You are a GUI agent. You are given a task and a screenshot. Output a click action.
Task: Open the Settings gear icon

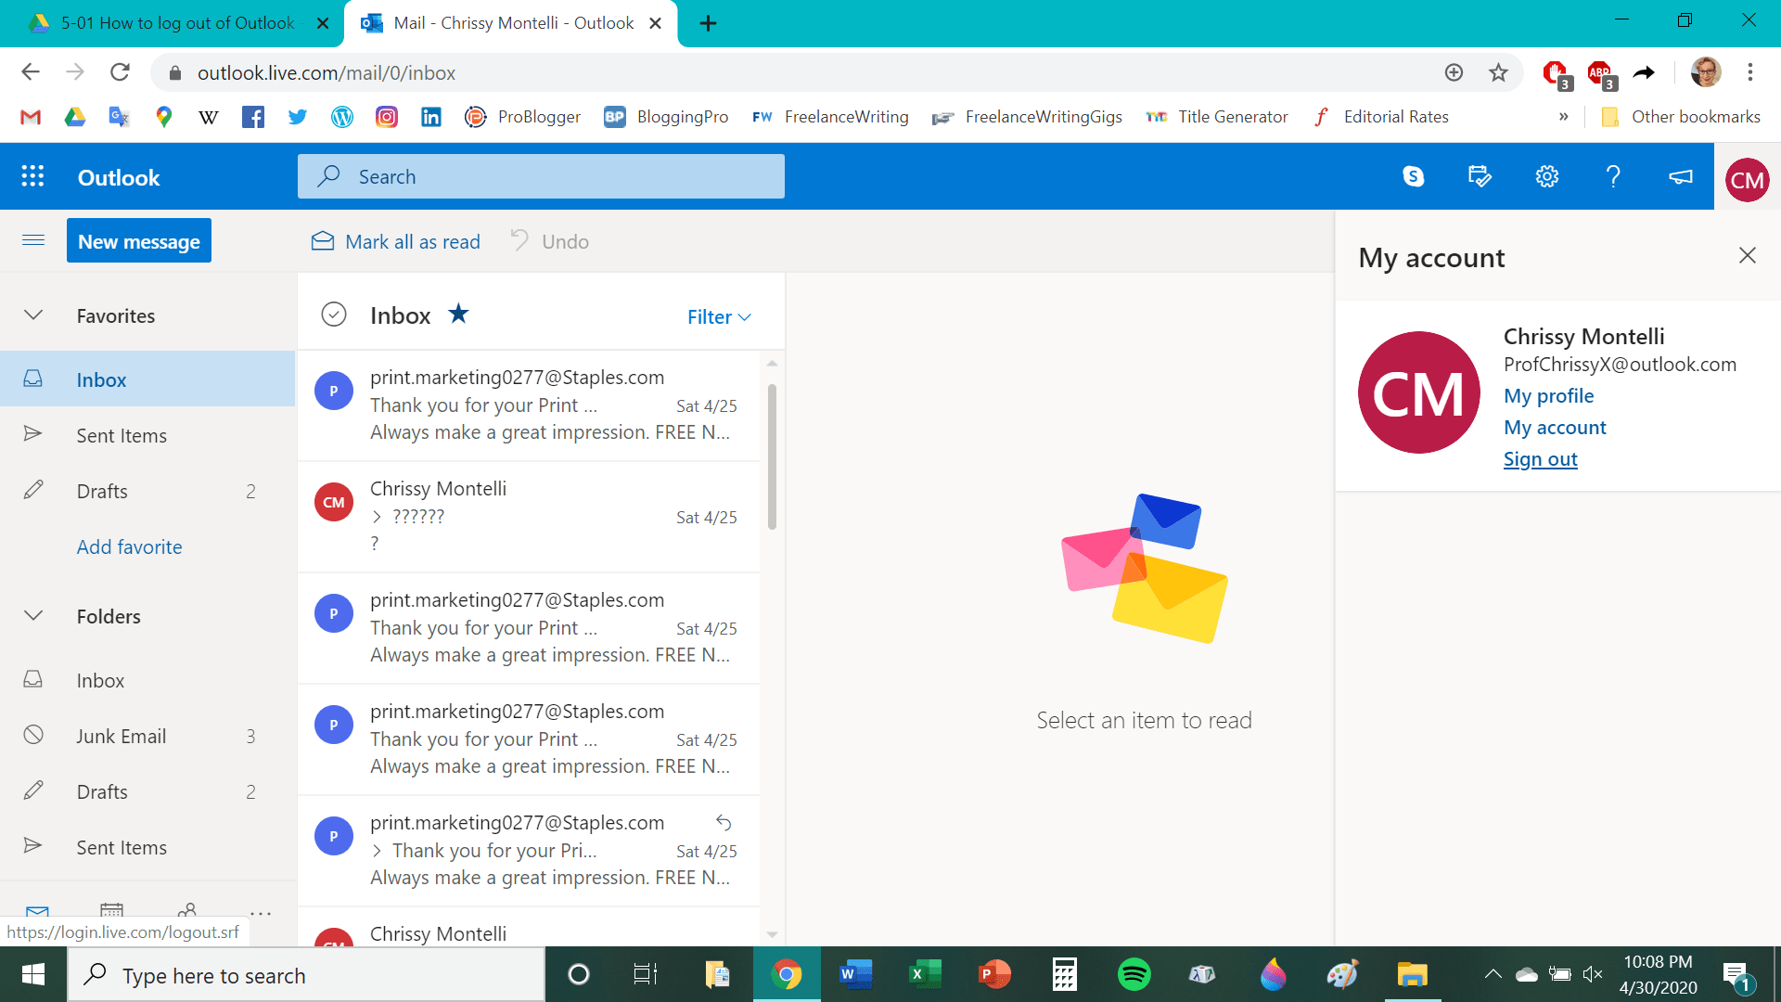1546,176
